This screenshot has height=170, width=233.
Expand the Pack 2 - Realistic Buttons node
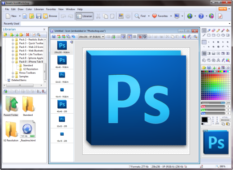point(13,40)
